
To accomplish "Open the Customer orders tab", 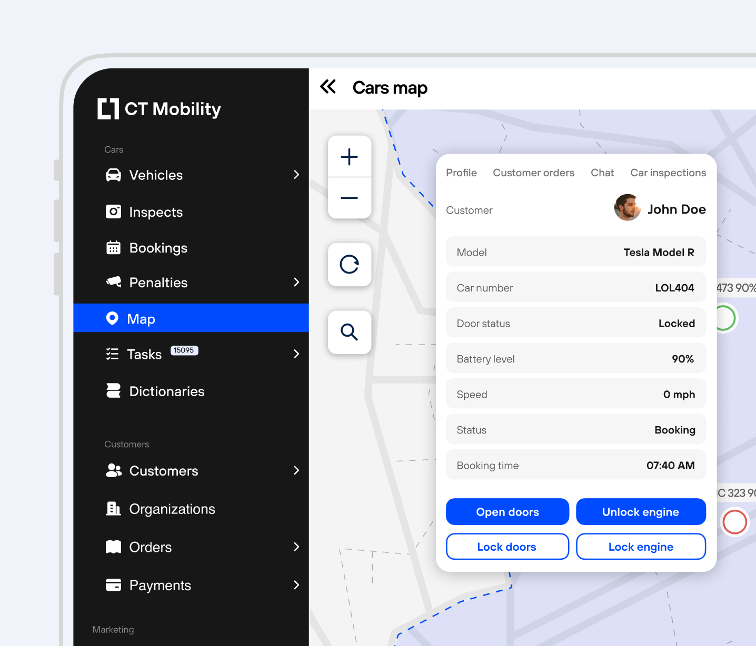I will coord(533,173).
